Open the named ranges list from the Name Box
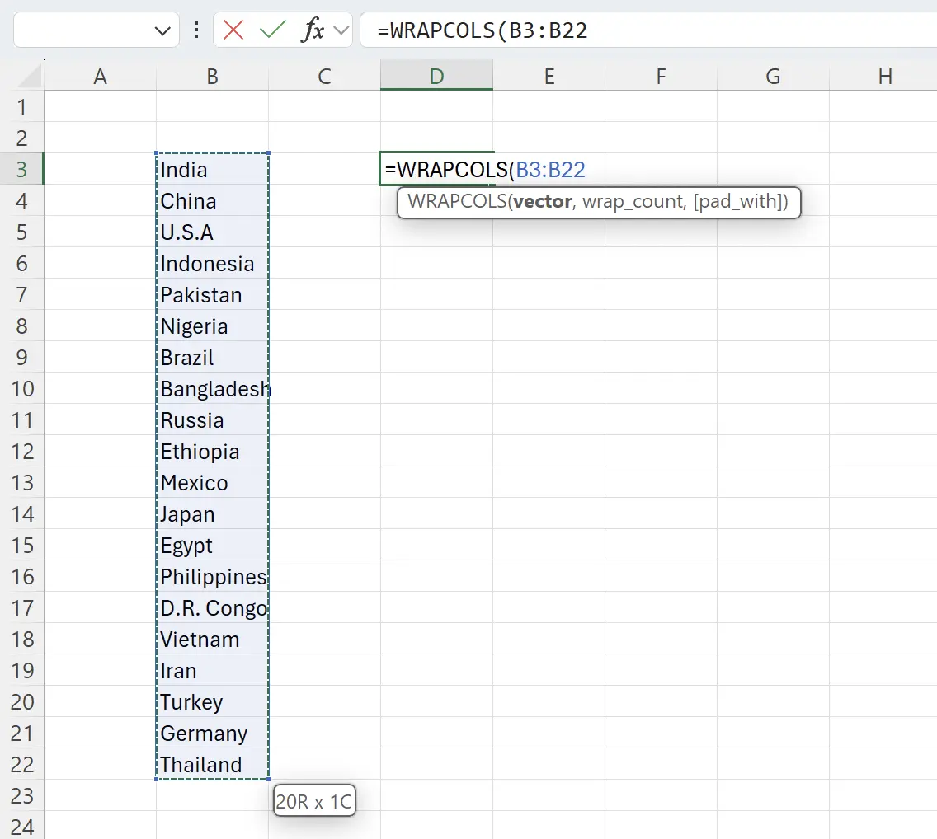 pyautogui.click(x=162, y=30)
